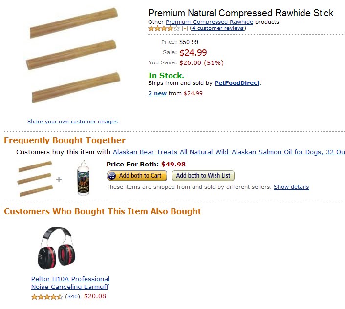Click the cart icon on Add both to Cart
This screenshot has height=309, width=345.
112,176
